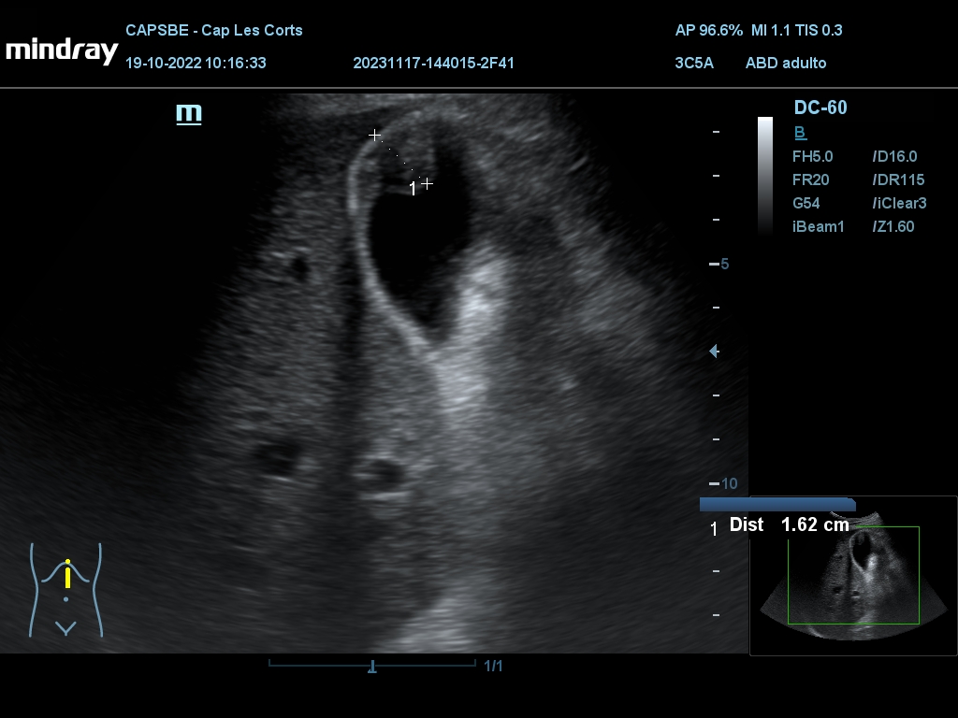Click the ABD adulto exam preset

click(x=785, y=64)
